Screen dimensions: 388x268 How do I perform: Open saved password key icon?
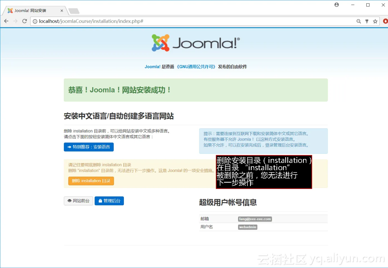367,21
